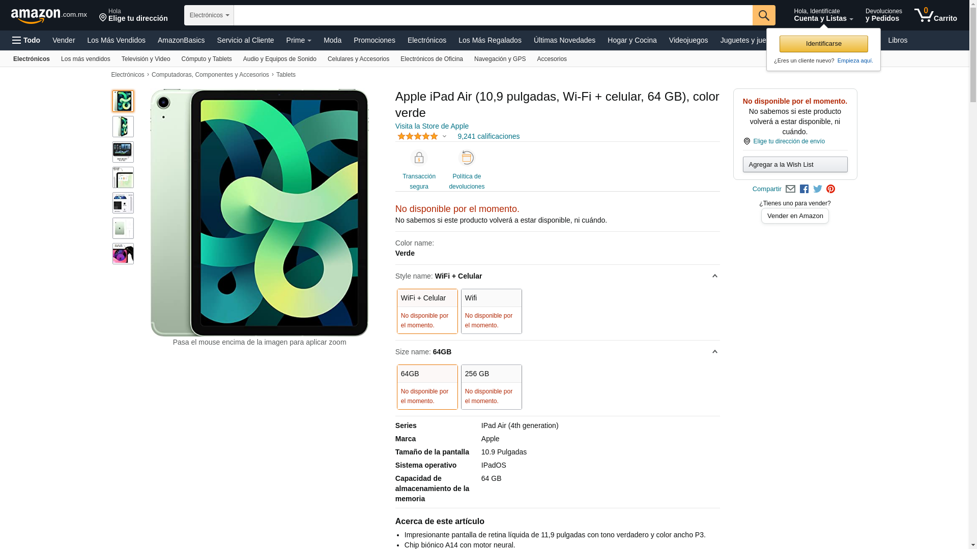Collapse the Style name section

(x=714, y=276)
